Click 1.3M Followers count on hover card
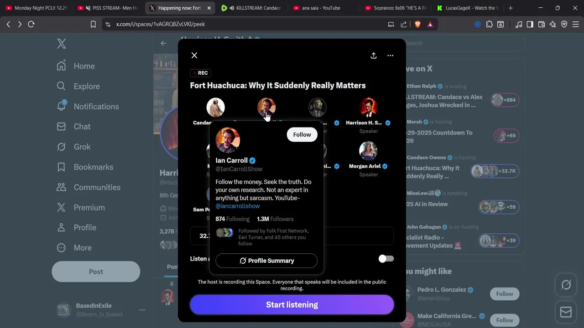The image size is (584, 328). click(x=275, y=219)
